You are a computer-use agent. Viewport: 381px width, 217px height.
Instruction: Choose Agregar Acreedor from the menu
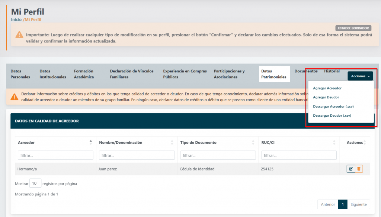(327, 88)
